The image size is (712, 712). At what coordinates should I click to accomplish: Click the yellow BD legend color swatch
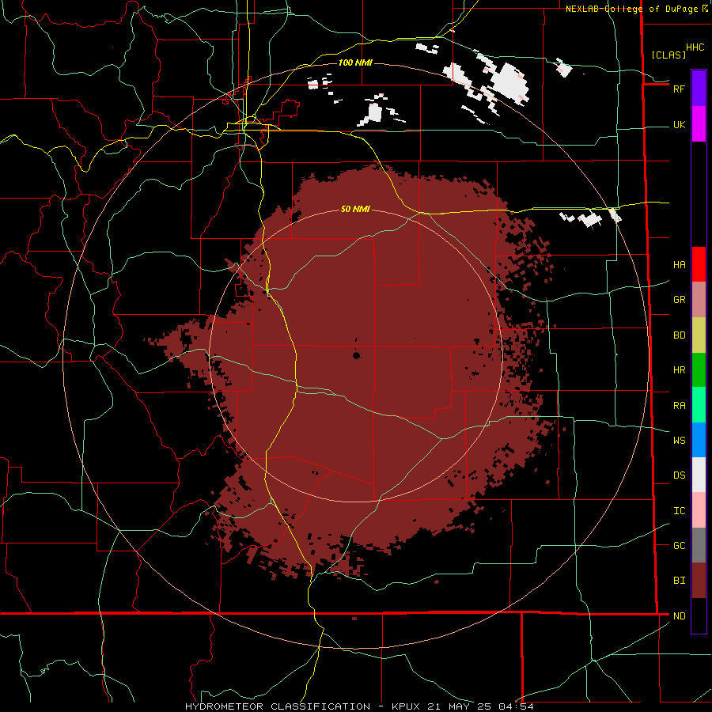[x=699, y=335]
